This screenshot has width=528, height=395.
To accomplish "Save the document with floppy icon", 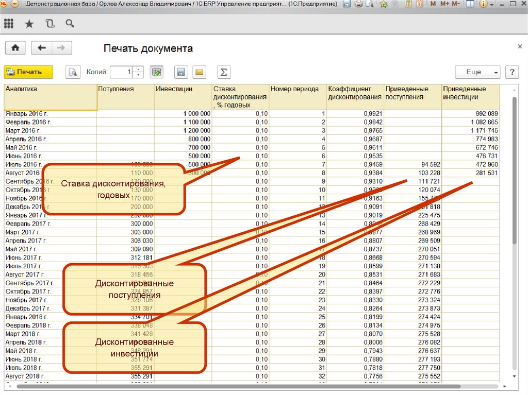I will click(181, 72).
